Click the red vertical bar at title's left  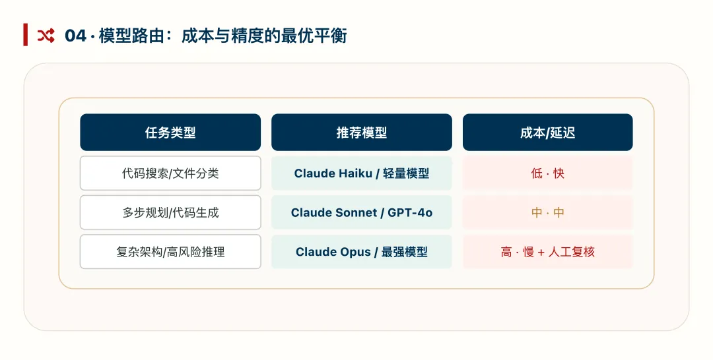pyautogui.click(x=26, y=35)
